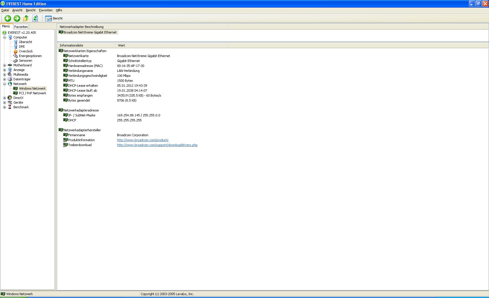
Task: Select the Netzwerk globe icon
Action: pos(10,84)
